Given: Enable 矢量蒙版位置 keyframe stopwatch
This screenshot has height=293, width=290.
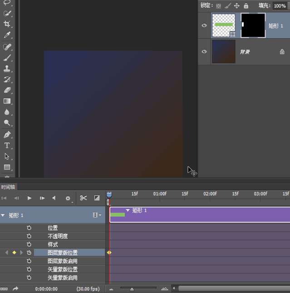Looking at the screenshot, I should coord(29,269).
